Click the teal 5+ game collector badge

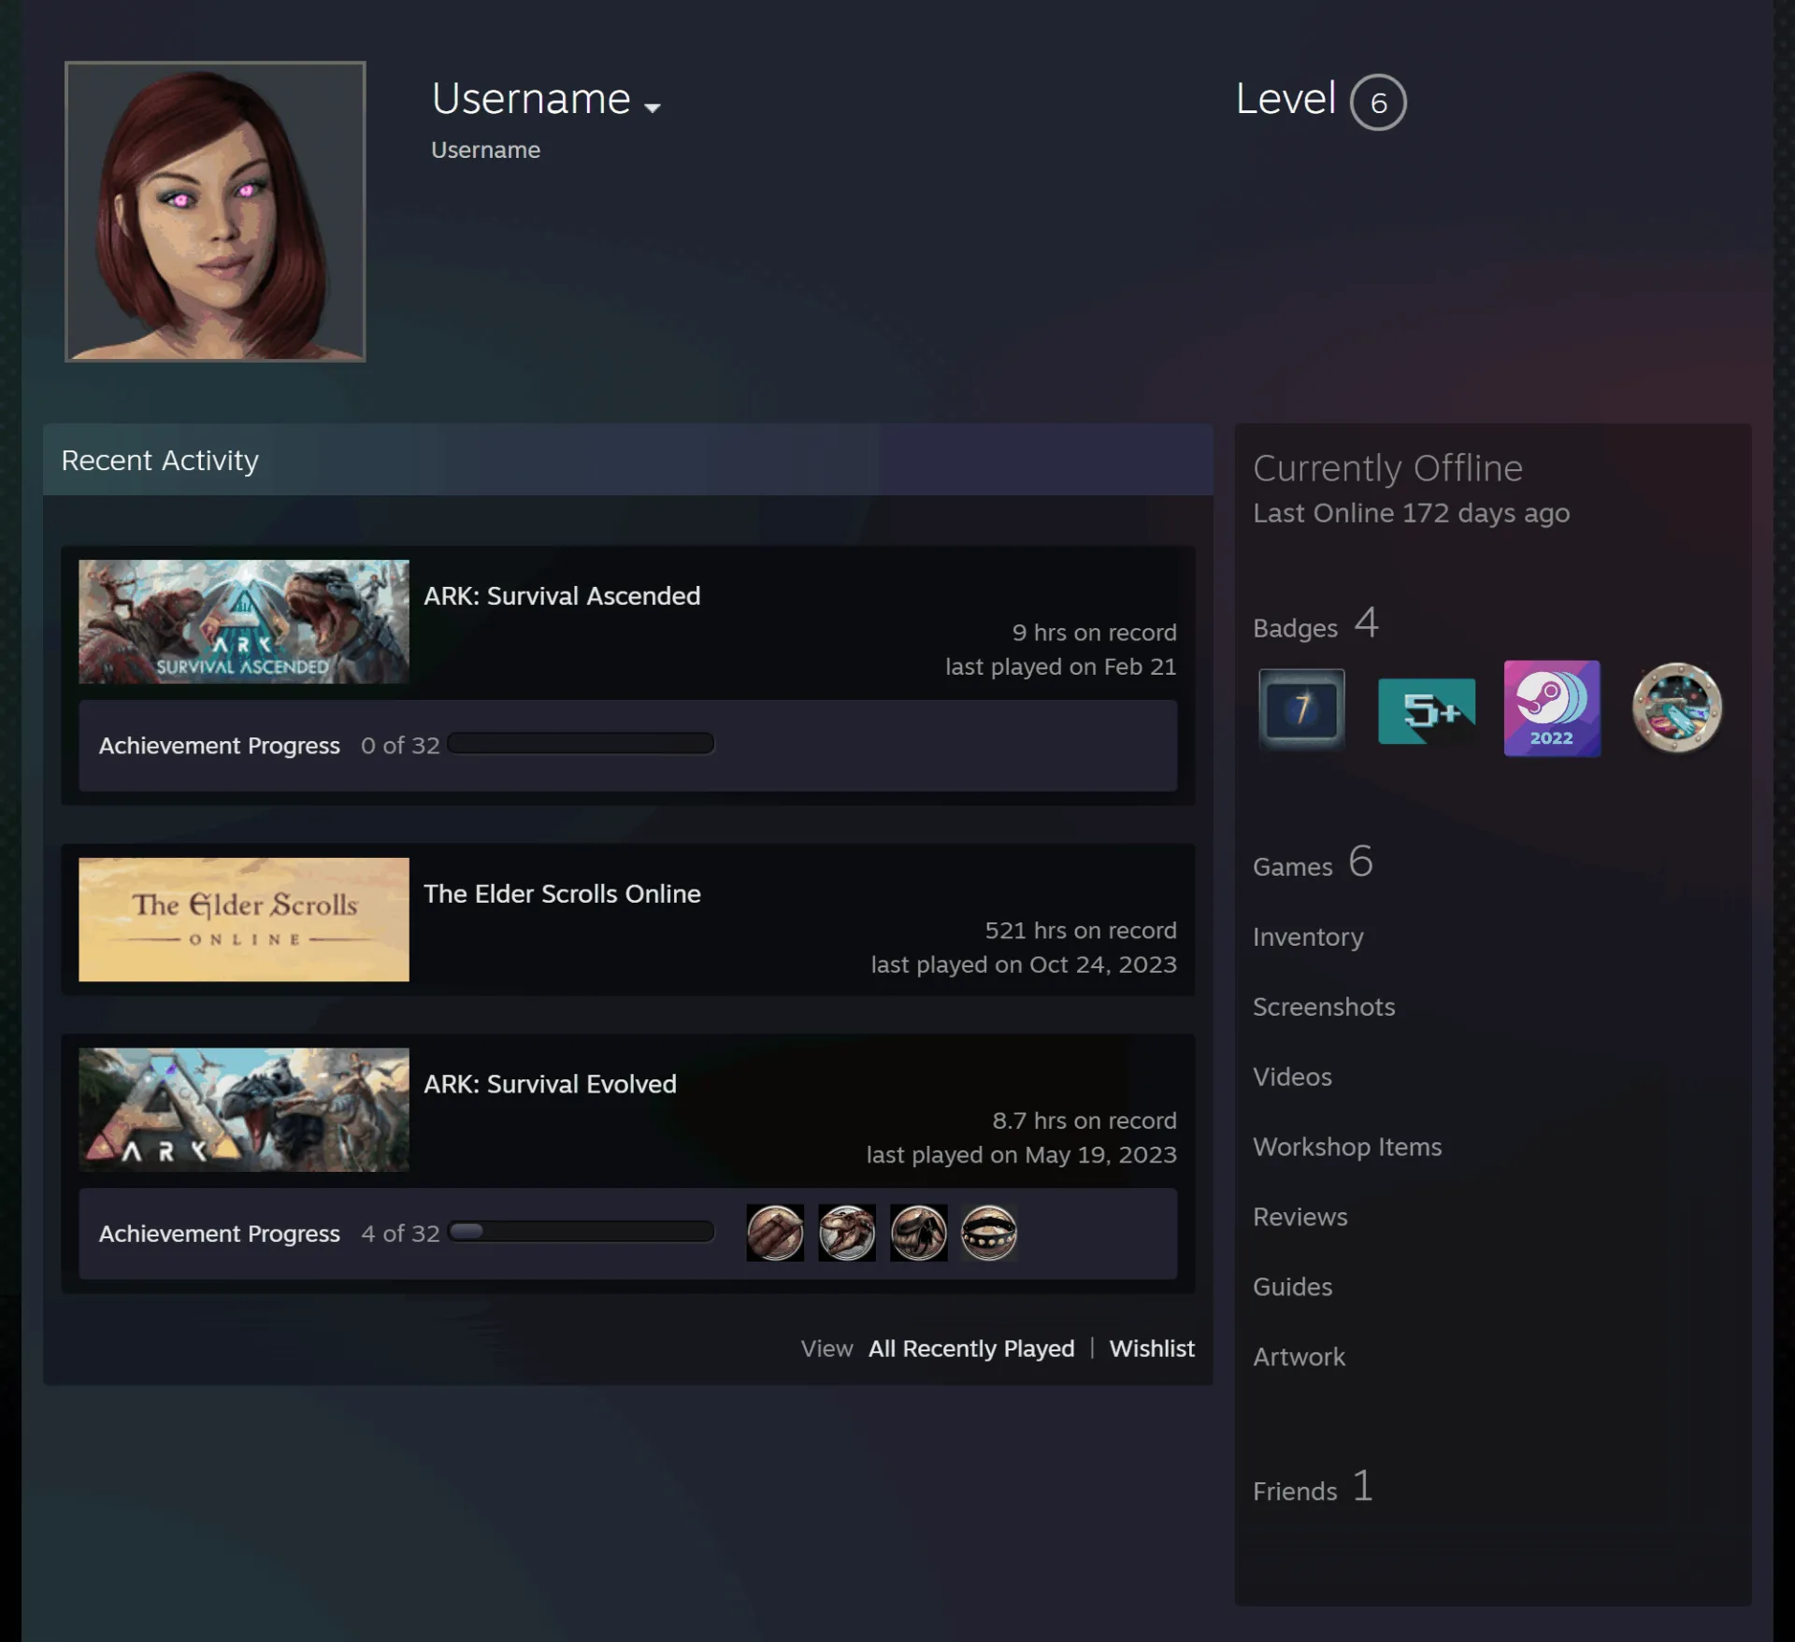coord(1427,710)
